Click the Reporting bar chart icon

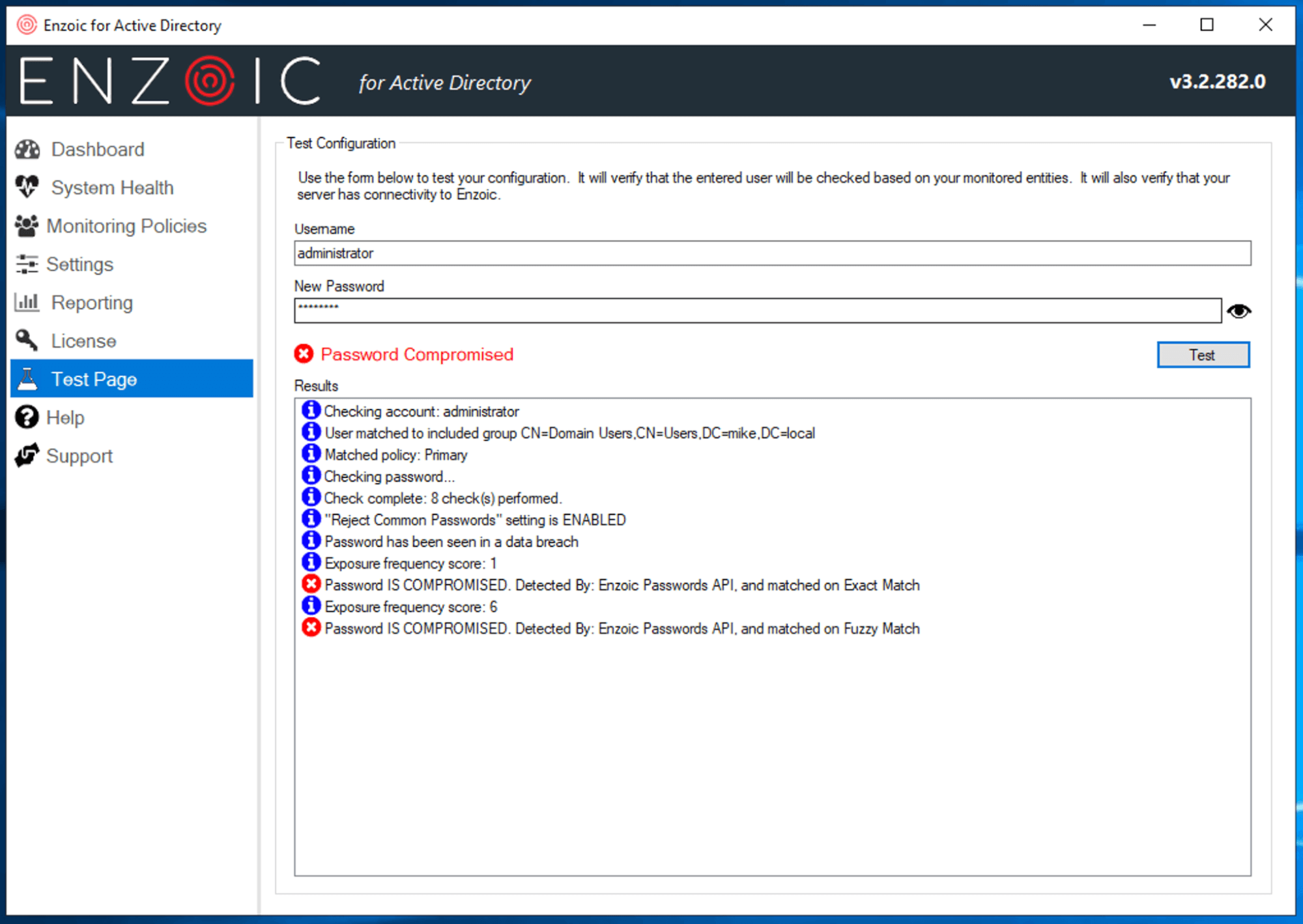coord(27,302)
